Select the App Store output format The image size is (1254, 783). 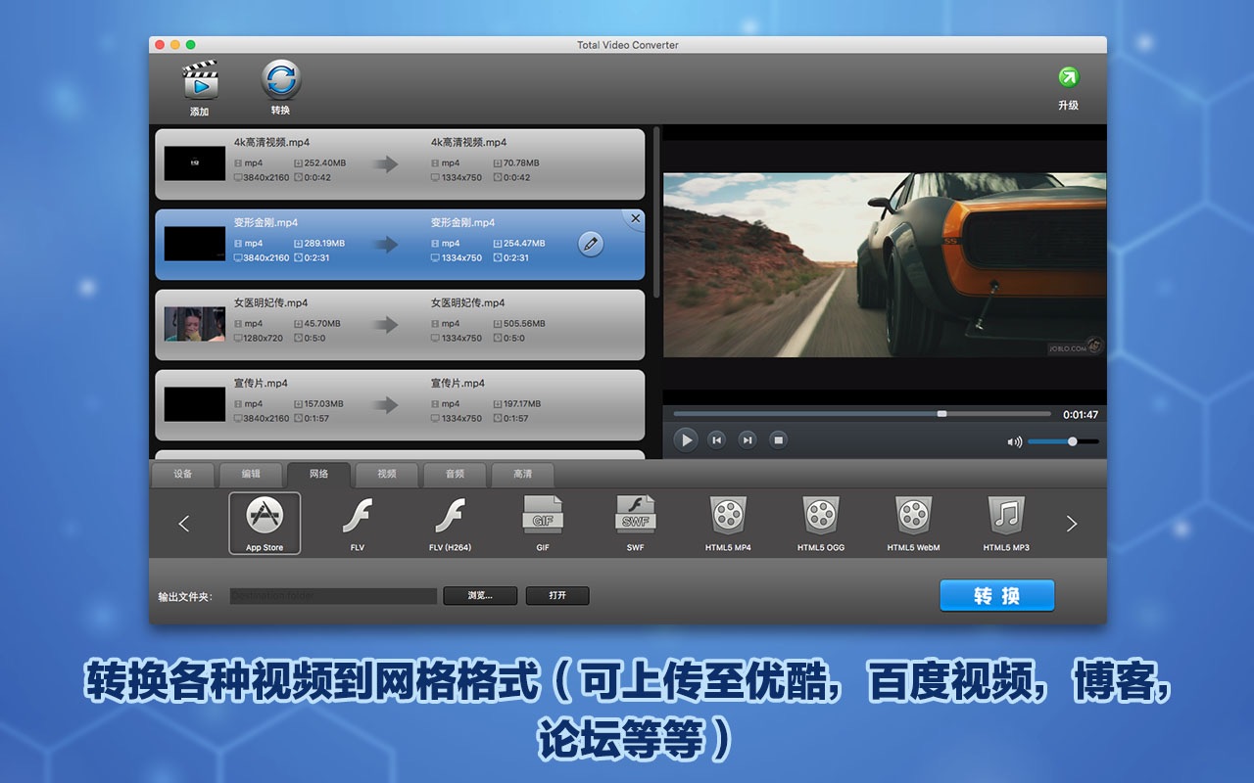point(265,523)
